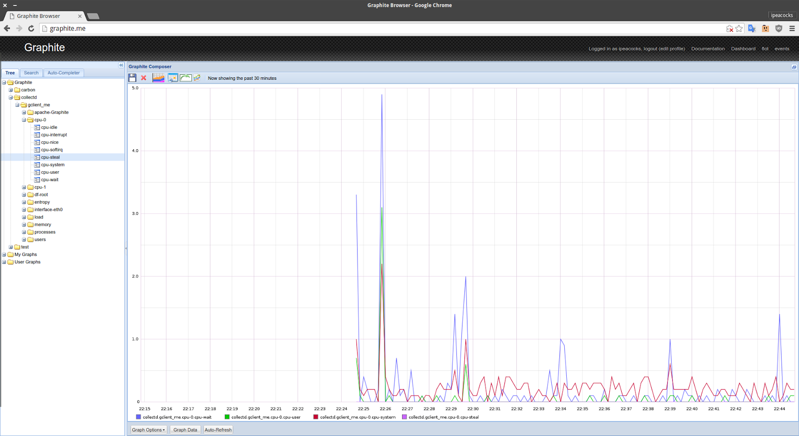Bookmark this page with the star icon
Screen dimensions: 799x436
[739, 28]
